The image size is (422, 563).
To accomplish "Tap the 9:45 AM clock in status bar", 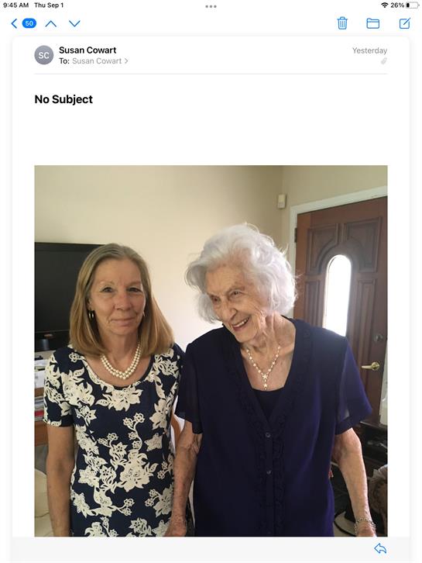I will 15,5.
